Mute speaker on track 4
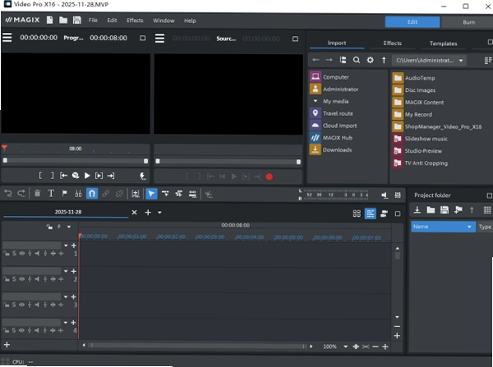This screenshot has height=367, width=493. coord(37,331)
